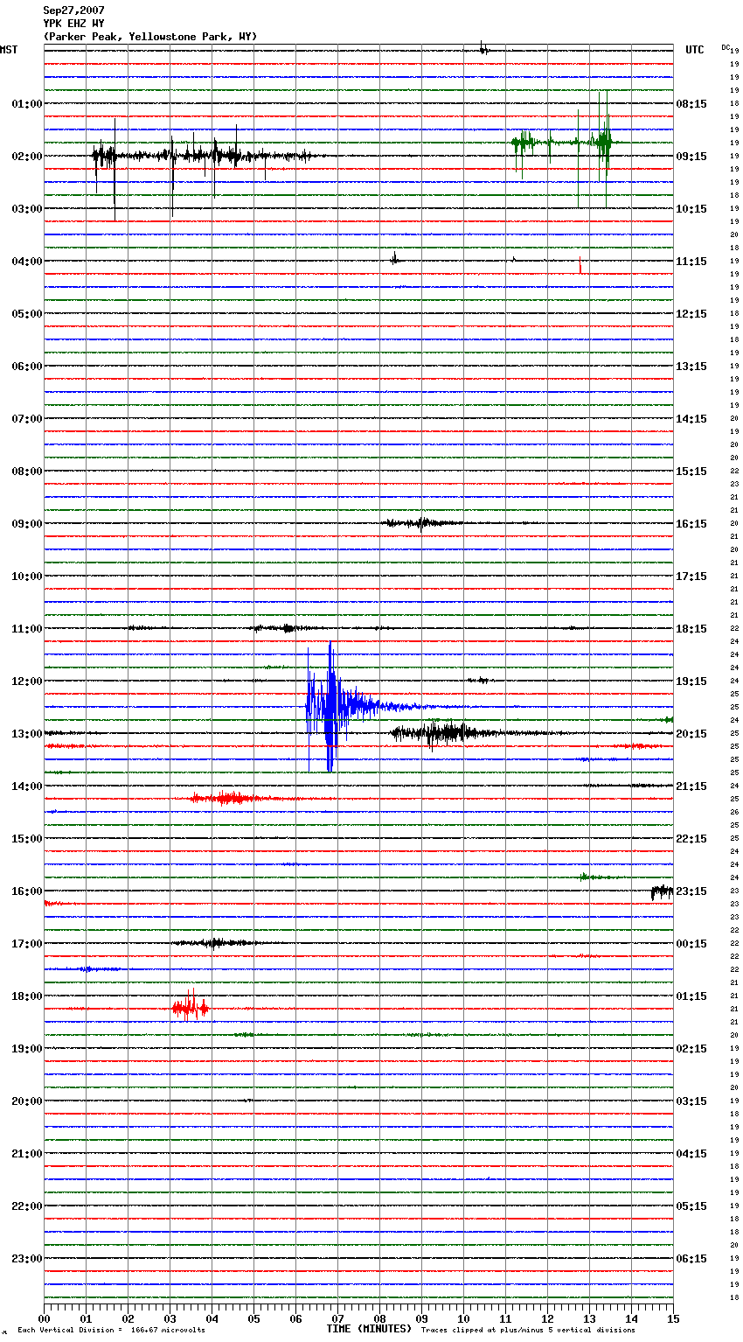Select the 18:00 MST row label
743x1342 pixels.
[26, 996]
